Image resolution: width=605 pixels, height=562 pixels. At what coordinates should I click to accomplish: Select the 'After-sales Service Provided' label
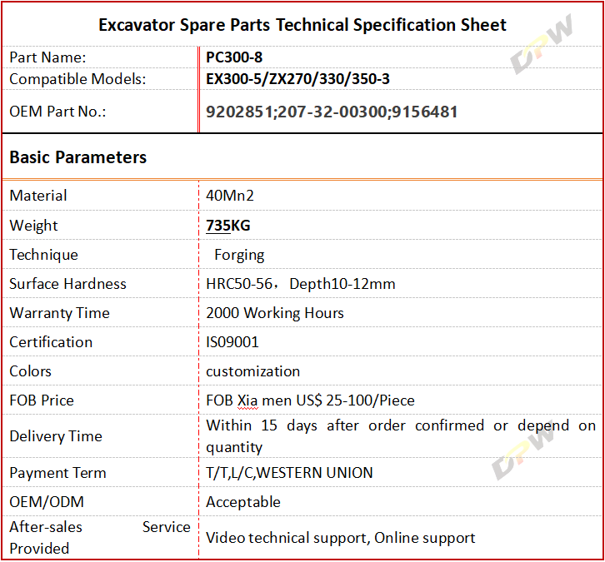click(x=100, y=538)
